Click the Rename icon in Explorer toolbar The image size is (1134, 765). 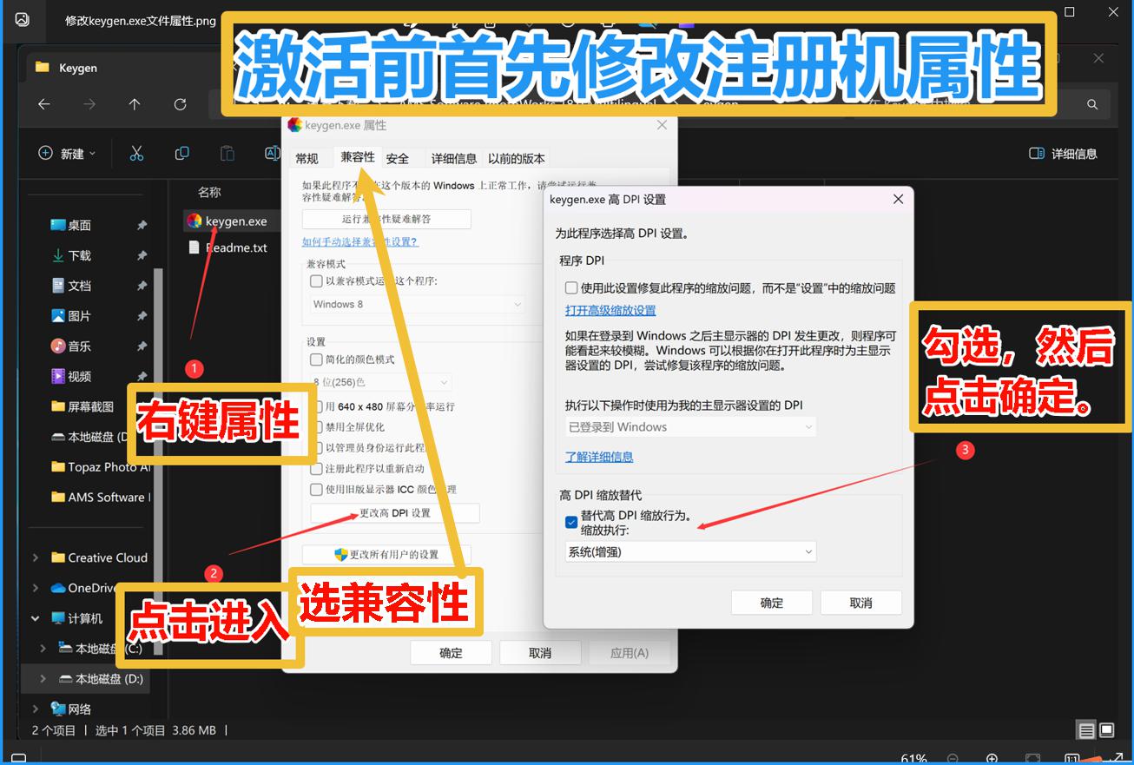tap(272, 154)
